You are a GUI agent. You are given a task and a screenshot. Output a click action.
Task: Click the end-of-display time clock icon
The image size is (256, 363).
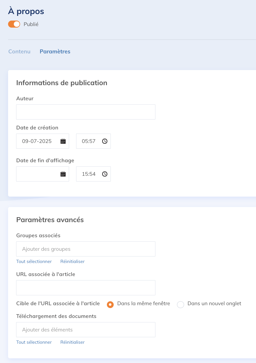point(105,174)
